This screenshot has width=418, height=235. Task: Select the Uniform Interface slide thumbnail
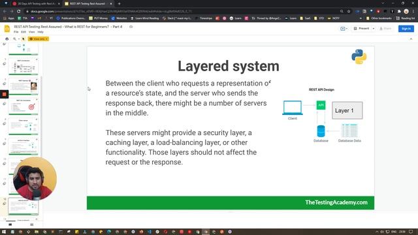(x=24, y=146)
